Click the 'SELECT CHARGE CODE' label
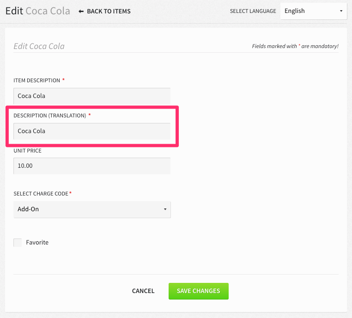Viewport: 352px width, 318px height. point(41,194)
